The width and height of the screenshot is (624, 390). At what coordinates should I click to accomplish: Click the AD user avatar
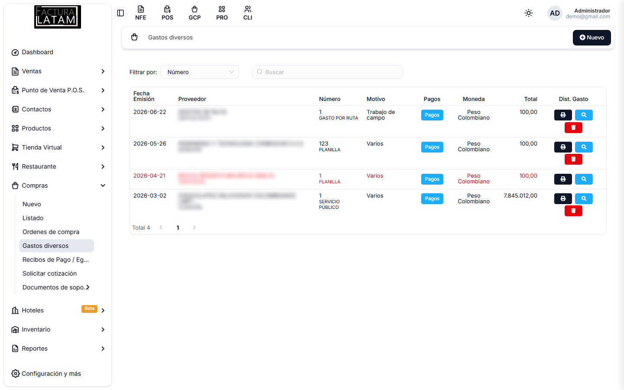[x=555, y=13]
